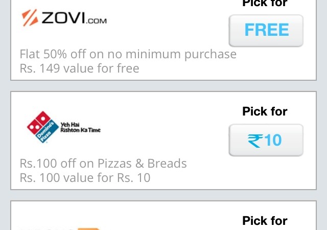
Task: Pick the Zovi coupon with FREE button
Action: point(266,31)
